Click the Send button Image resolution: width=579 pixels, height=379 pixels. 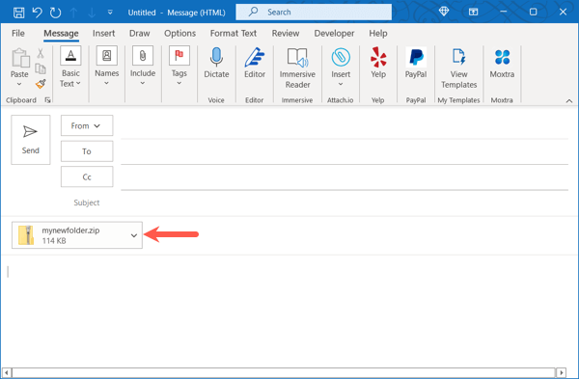pos(31,140)
